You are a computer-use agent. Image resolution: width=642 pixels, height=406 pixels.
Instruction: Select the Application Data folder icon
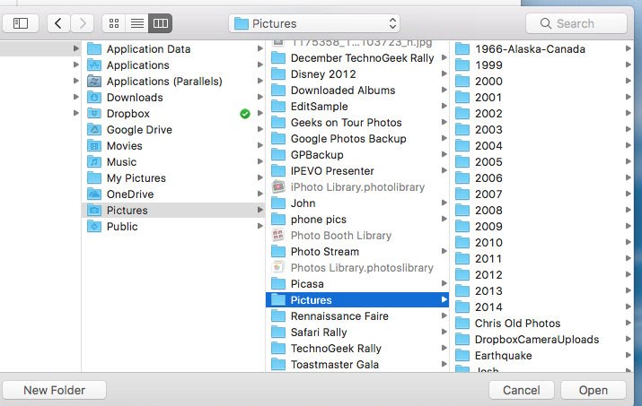pos(94,49)
